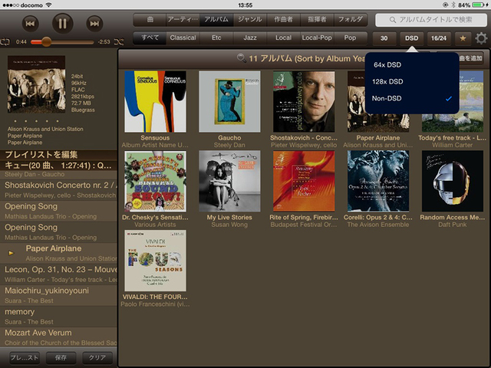Pause playback with the pause button
Screen dimensions: 491x368
pos(62,23)
